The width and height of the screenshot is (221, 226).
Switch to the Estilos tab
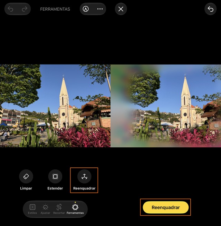32,209
